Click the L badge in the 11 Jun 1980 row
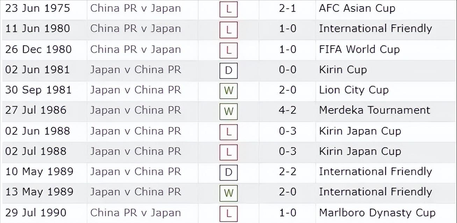This screenshot has height=223, width=457. 229,30
